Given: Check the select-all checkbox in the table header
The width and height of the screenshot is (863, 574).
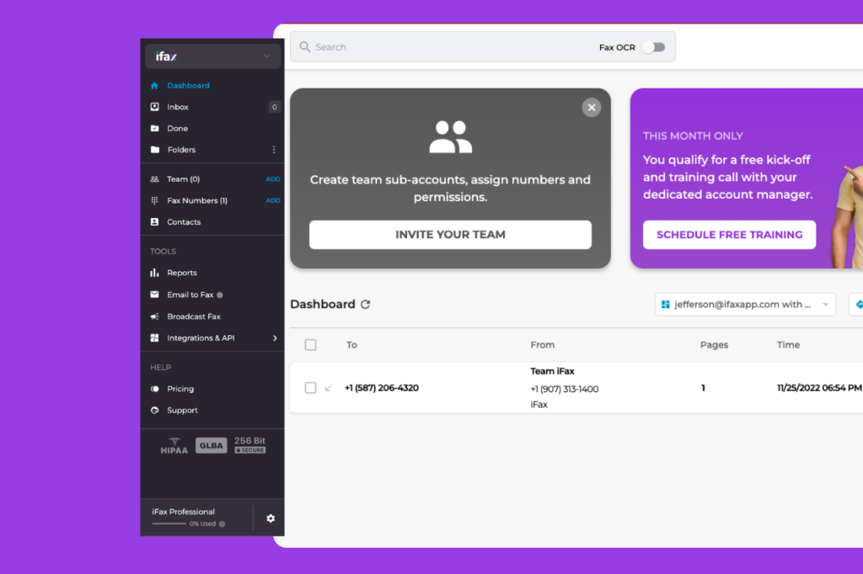Looking at the screenshot, I should pyautogui.click(x=310, y=344).
